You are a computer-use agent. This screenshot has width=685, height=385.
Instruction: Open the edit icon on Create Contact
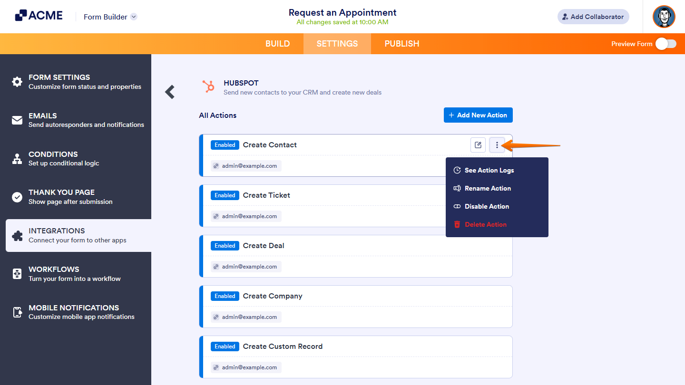pyautogui.click(x=478, y=144)
